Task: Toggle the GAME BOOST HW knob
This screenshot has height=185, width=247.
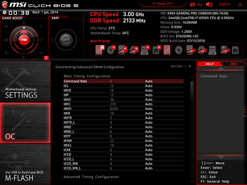Action: point(24,40)
